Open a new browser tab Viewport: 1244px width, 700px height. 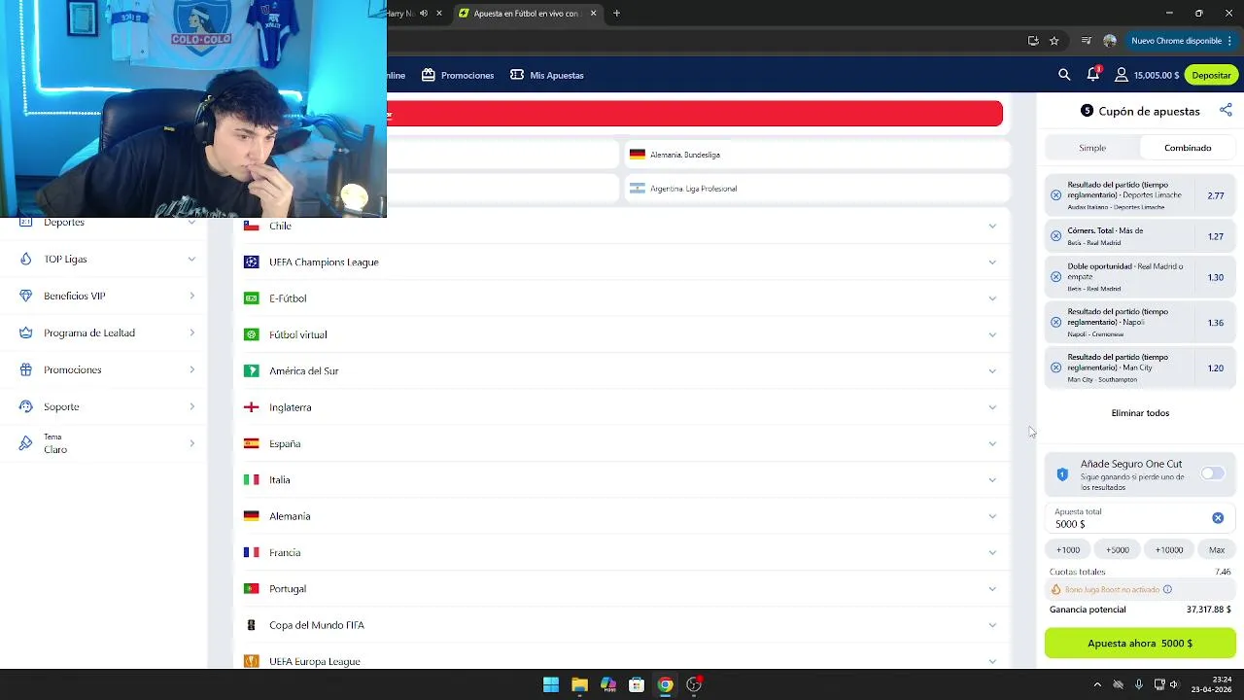pyautogui.click(x=616, y=14)
